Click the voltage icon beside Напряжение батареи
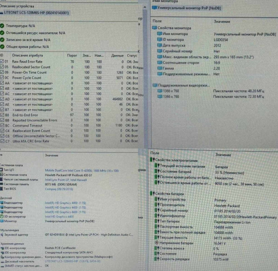The image size is (278, 271). coord(157,243)
